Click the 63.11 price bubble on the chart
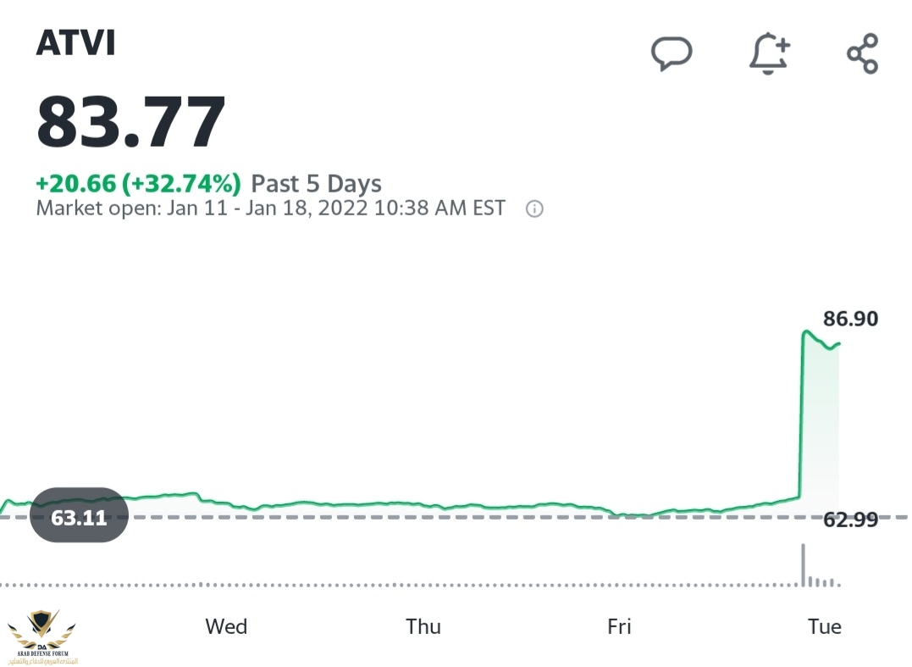Screen dimensions: 912x667 [79, 515]
